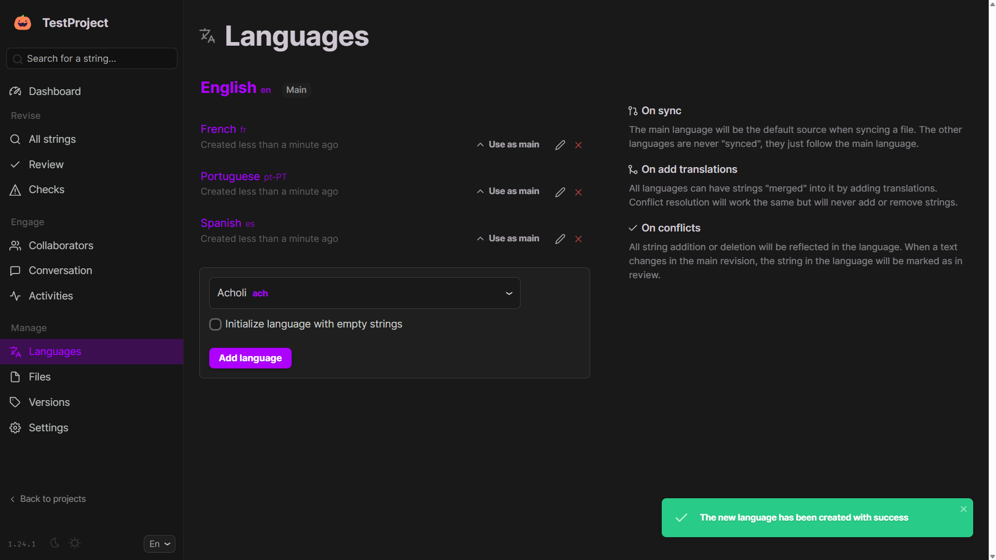996x560 pixels.
Task: Click the edit pencil icon for Portuguese
Action: pyautogui.click(x=560, y=192)
